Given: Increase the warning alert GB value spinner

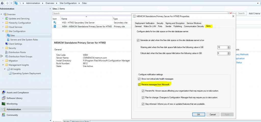Looking at the screenshot, I should point(229,46).
